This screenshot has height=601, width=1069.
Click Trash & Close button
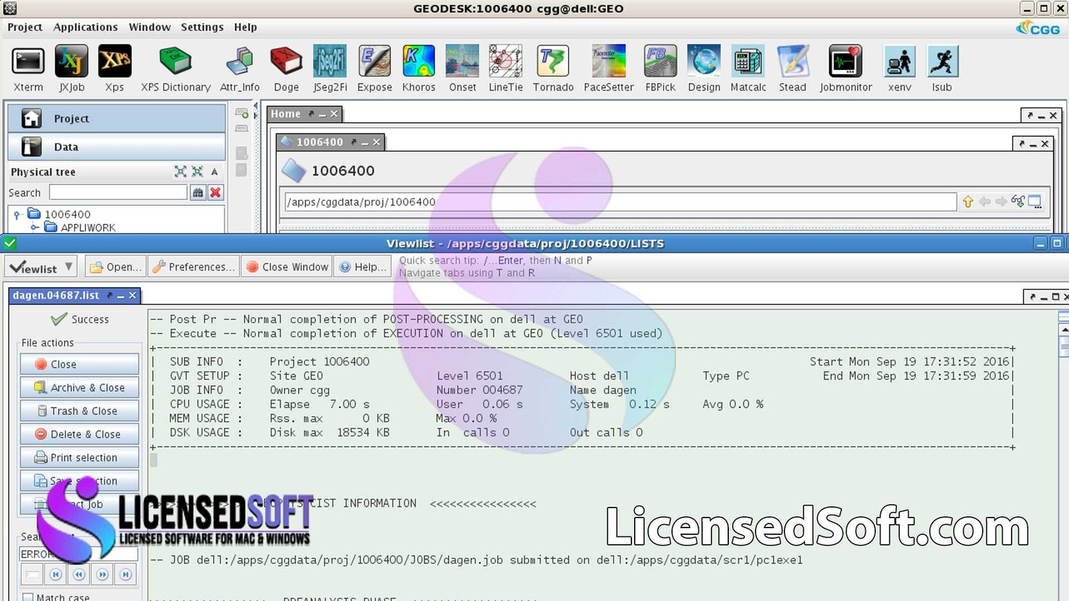80,411
